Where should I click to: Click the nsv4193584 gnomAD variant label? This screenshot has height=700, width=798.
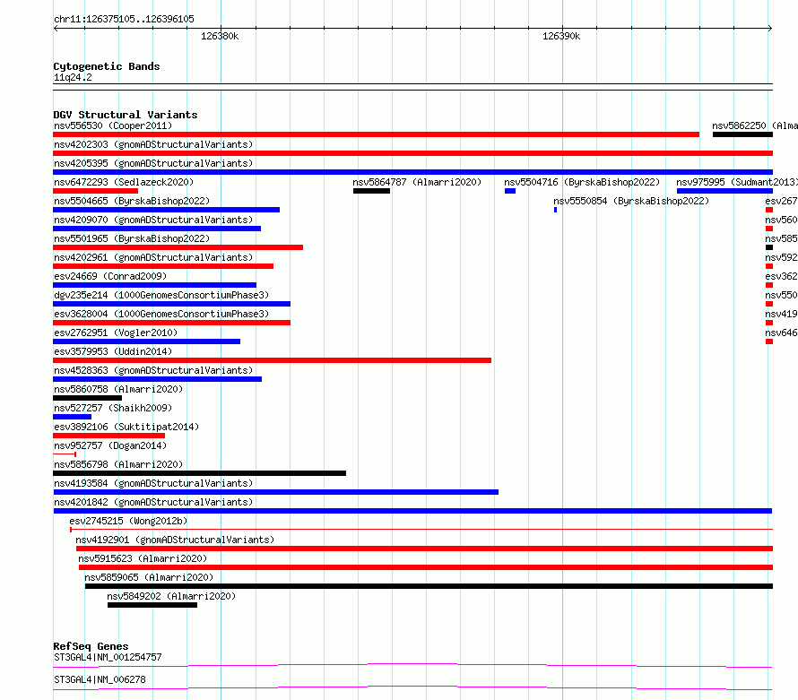[x=153, y=483]
